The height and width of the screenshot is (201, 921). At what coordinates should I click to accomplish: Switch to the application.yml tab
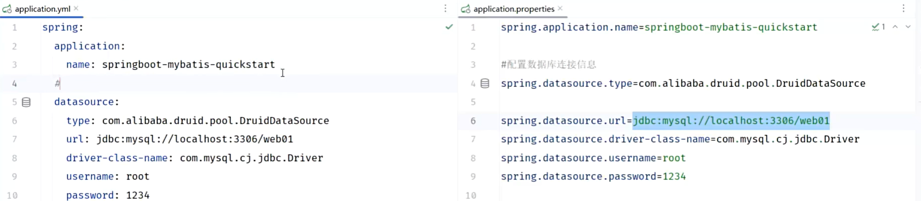pyautogui.click(x=42, y=9)
